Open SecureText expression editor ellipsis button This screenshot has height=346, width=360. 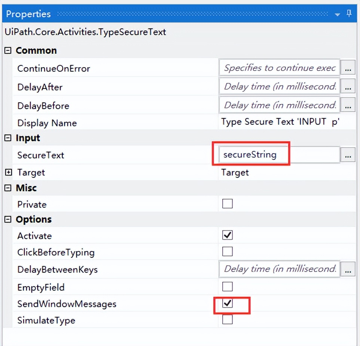pyautogui.click(x=348, y=155)
